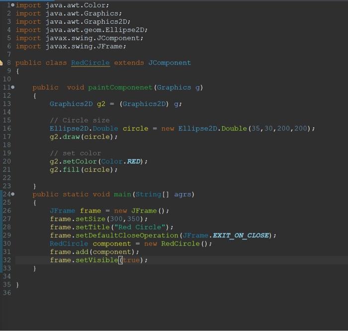Viewport: 348px width, 331px height.
Task: Collapse the import block fold marker at line 1
Action: click(13, 5)
